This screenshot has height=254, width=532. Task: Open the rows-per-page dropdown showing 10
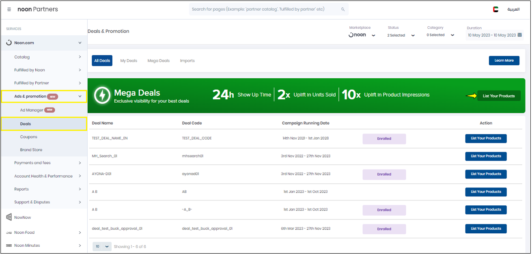click(x=102, y=246)
